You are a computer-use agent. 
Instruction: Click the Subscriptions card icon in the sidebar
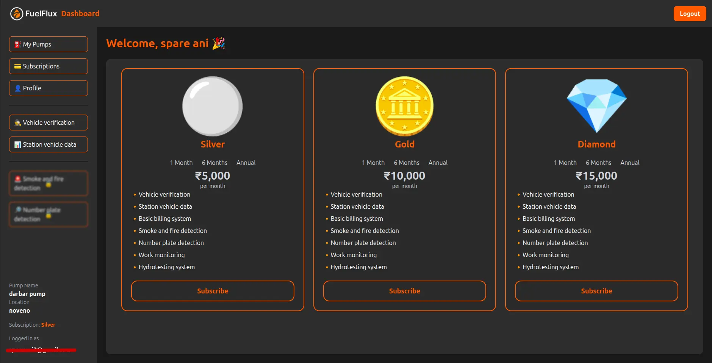pyautogui.click(x=17, y=66)
